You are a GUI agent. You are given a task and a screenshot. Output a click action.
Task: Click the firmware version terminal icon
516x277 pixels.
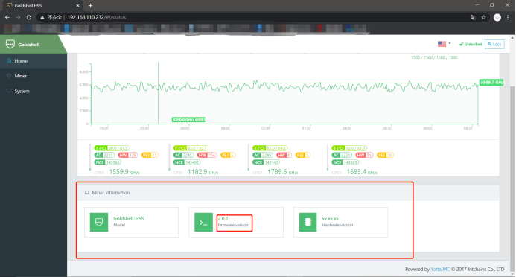click(204, 223)
